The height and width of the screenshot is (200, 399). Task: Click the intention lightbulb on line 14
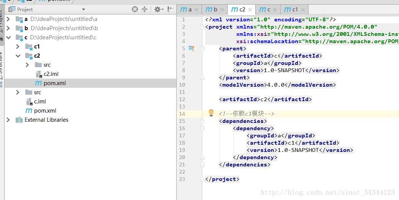coord(211,113)
